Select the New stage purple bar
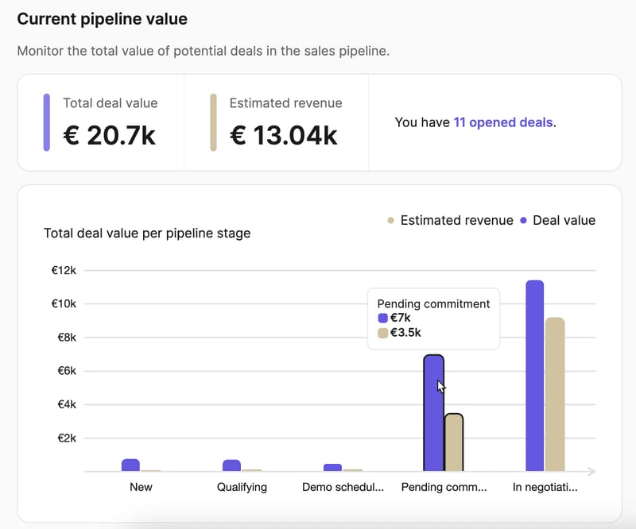Screen dimensions: 636x529 point(130,465)
